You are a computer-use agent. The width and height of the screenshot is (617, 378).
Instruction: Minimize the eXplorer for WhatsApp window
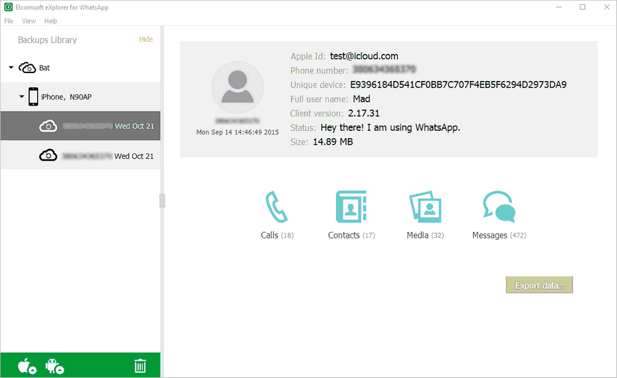point(559,7)
